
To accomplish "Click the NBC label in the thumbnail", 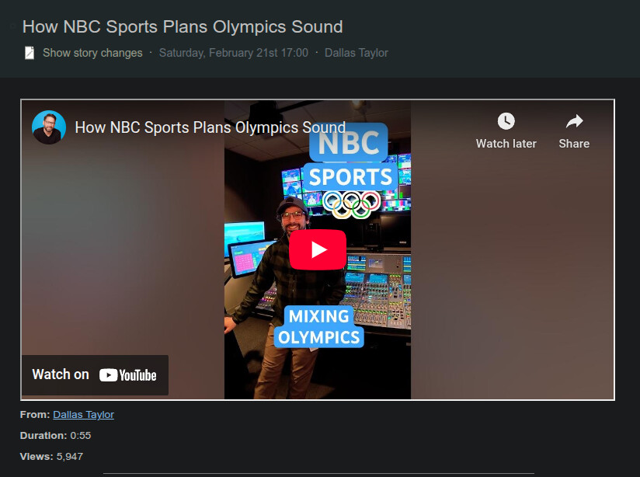I will tap(349, 142).
